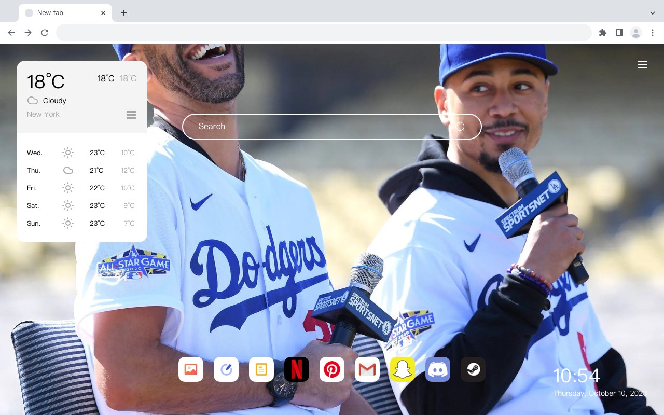Click the Thursday, October 10 date text

pyautogui.click(x=600, y=393)
